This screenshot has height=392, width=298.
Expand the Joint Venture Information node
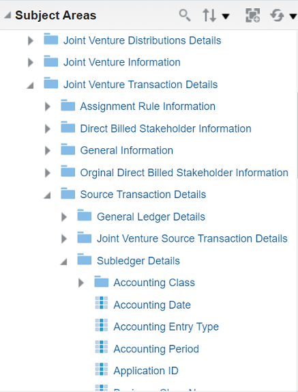pyautogui.click(x=31, y=62)
